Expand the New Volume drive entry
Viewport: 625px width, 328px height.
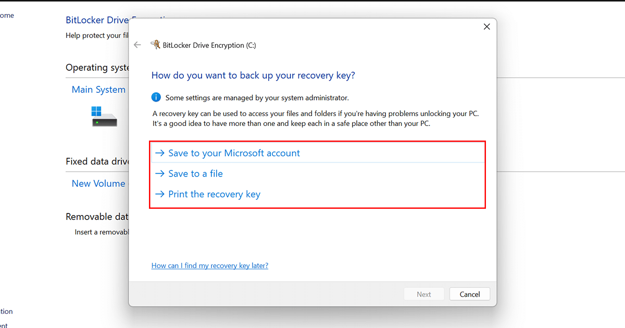(x=98, y=183)
